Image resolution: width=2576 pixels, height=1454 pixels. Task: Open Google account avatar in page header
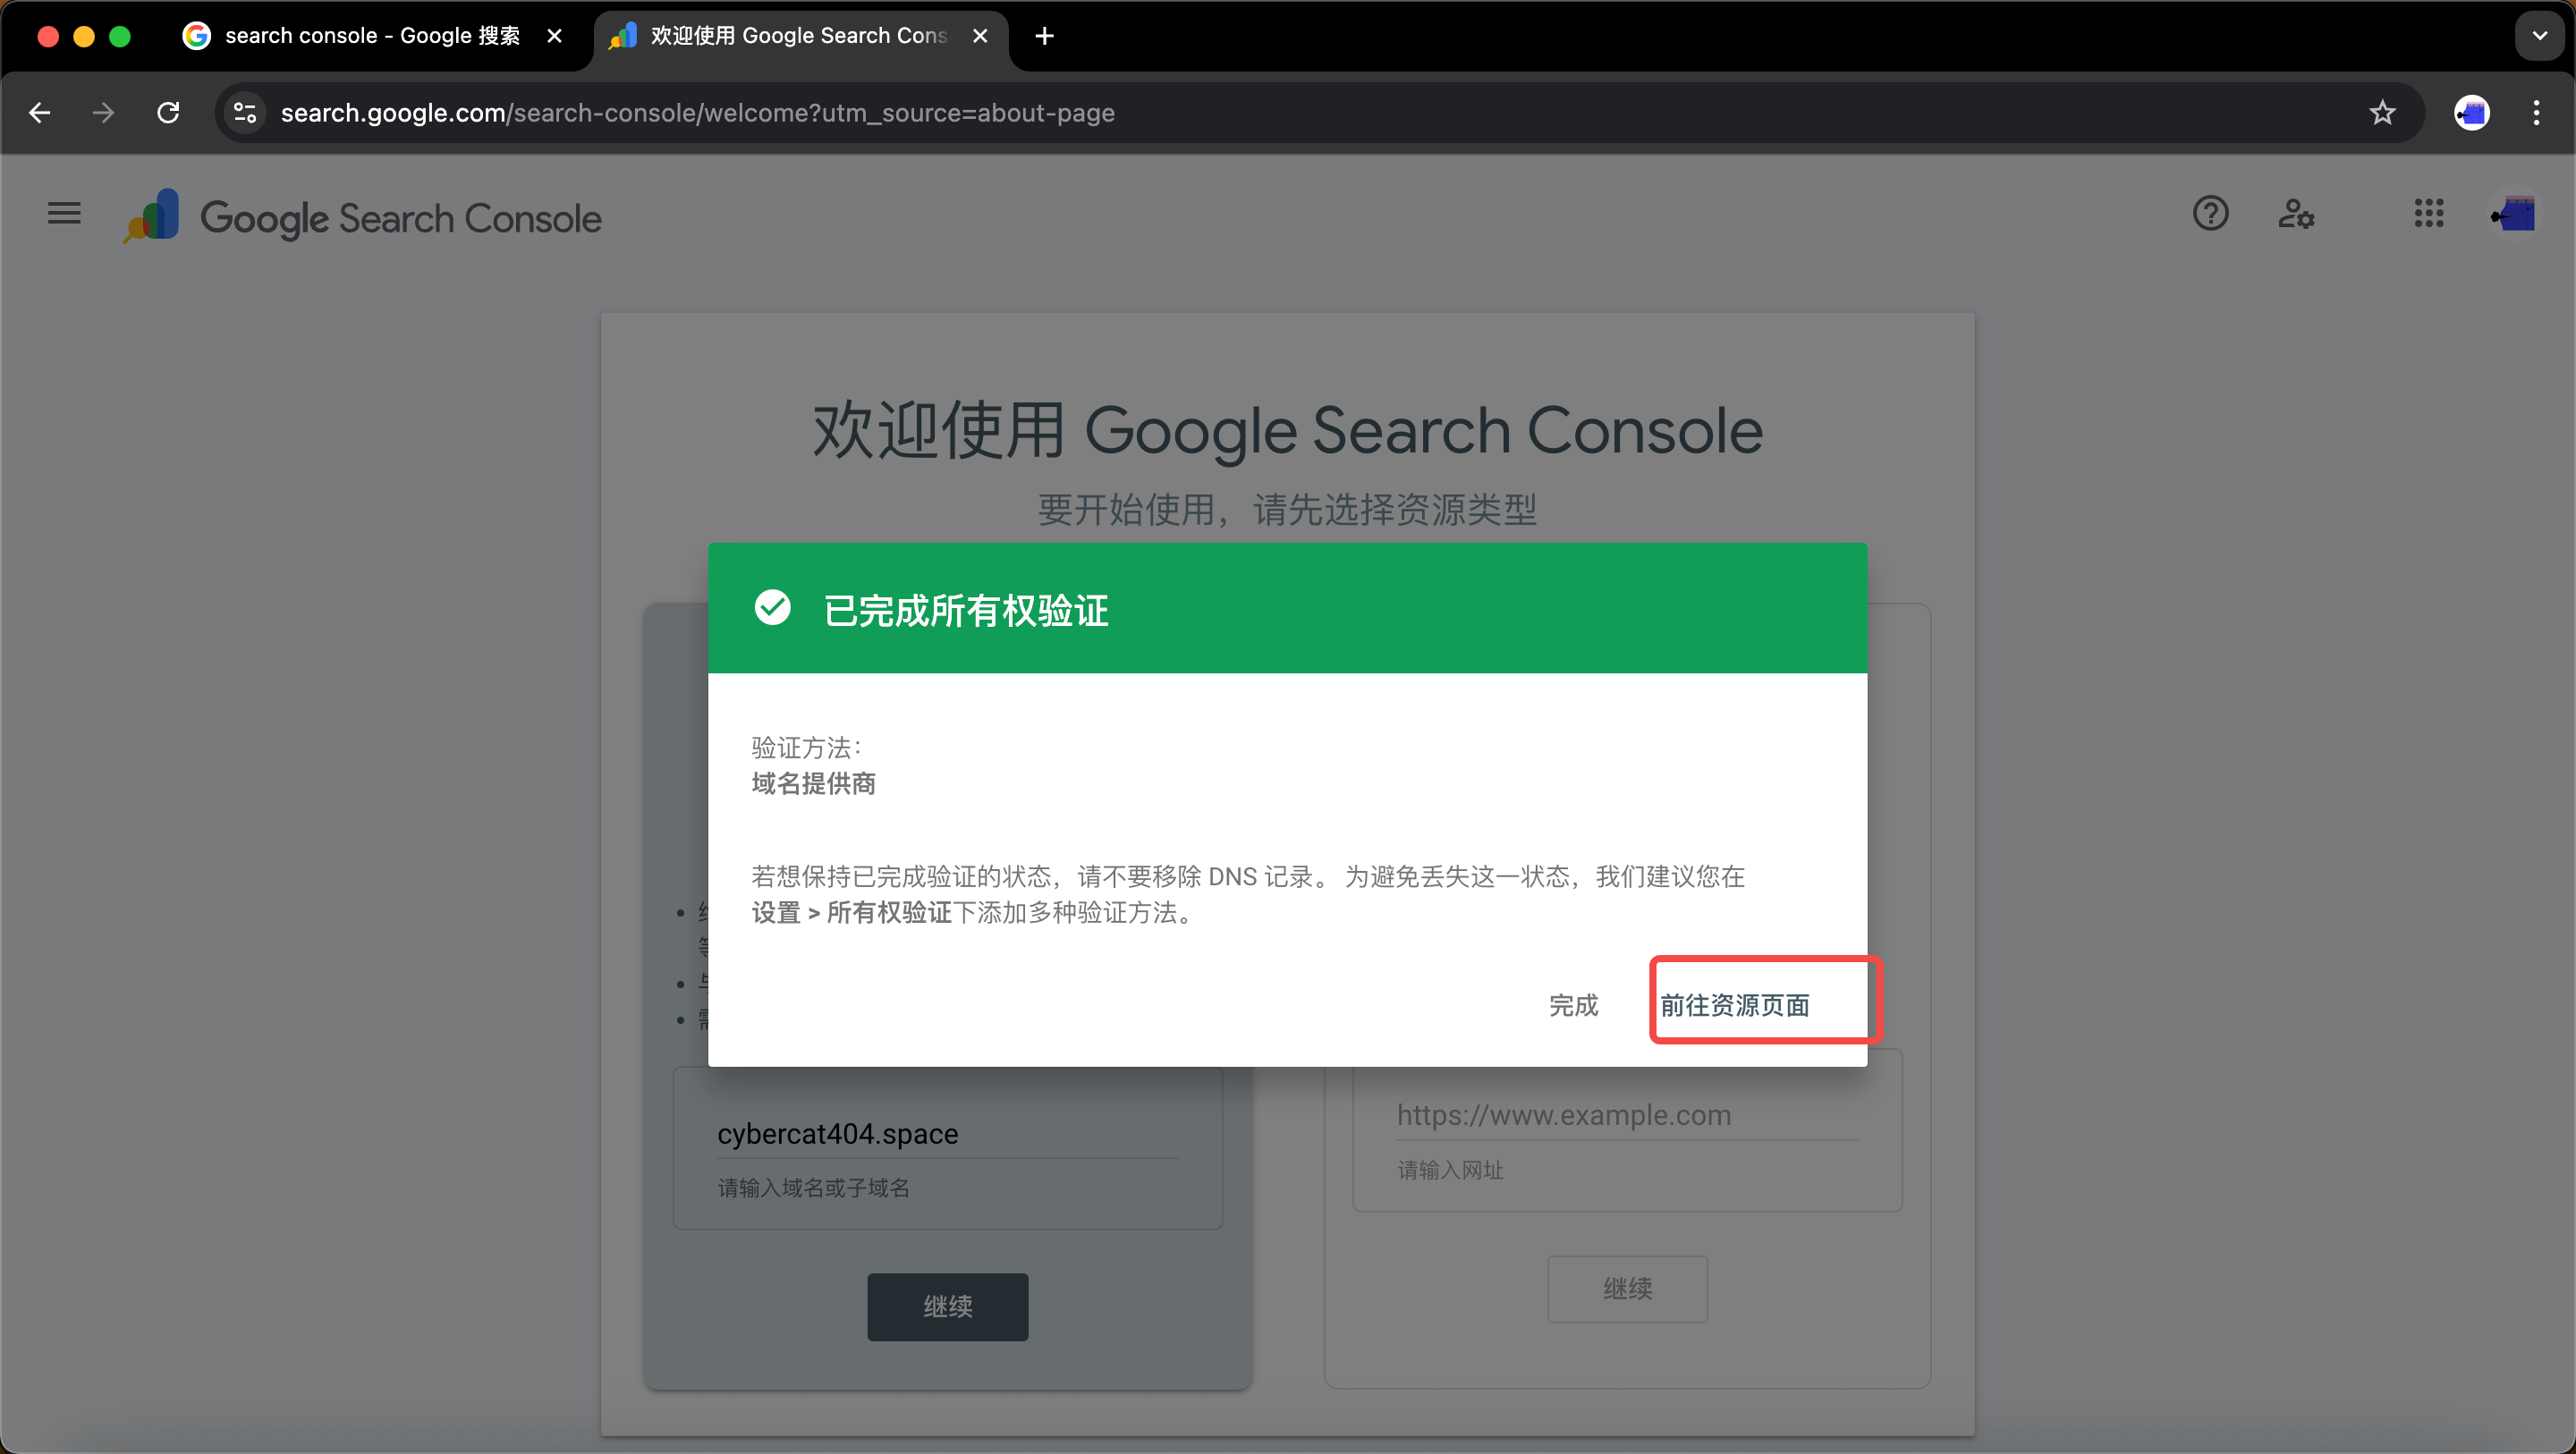2513,214
